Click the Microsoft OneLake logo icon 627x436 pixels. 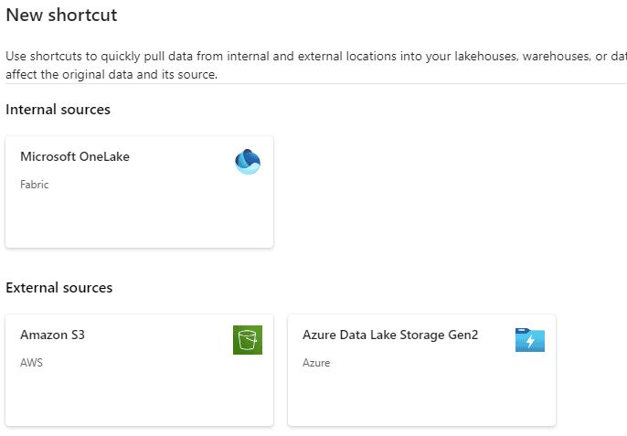coord(248,162)
